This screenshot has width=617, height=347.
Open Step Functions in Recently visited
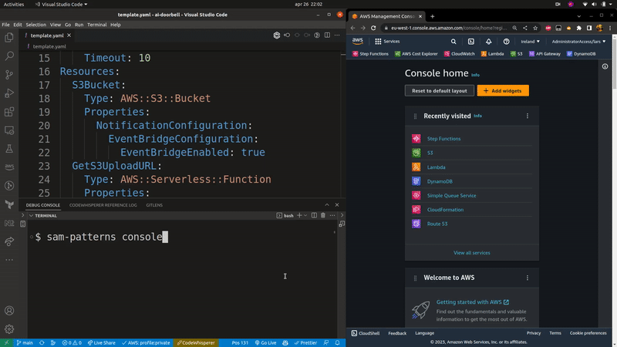tap(443, 139)
